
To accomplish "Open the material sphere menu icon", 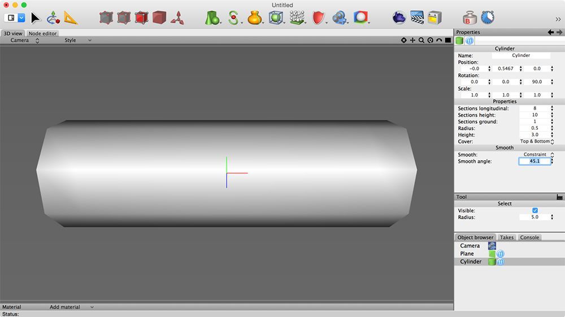I will coord(360,17).
